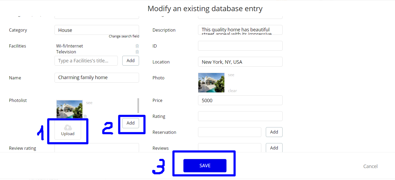The height and width of the screenshot is (180, 395).
Task: Delete the Photolist image via trash icon
Action: (85, 116)
